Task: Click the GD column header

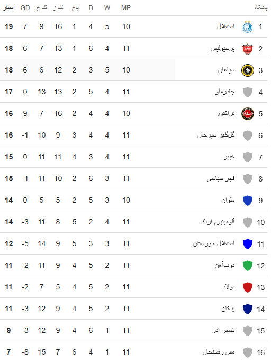Action: click(25, 8)
